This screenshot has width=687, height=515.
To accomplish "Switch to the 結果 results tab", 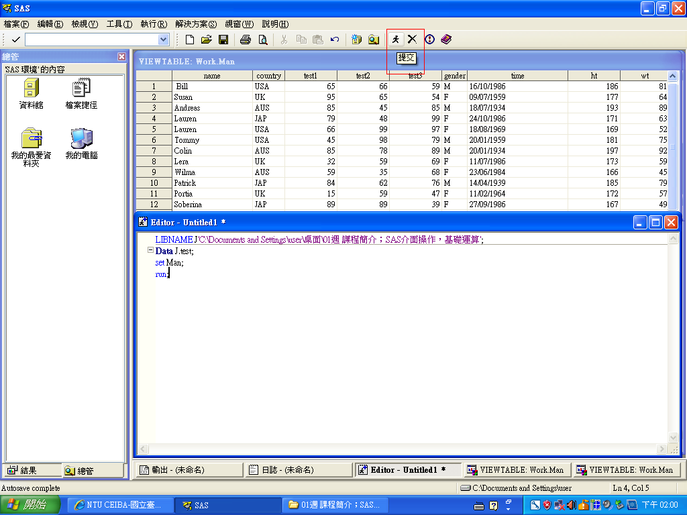I will click(32, 470).
